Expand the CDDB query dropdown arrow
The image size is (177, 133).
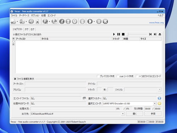coord(49,22)
